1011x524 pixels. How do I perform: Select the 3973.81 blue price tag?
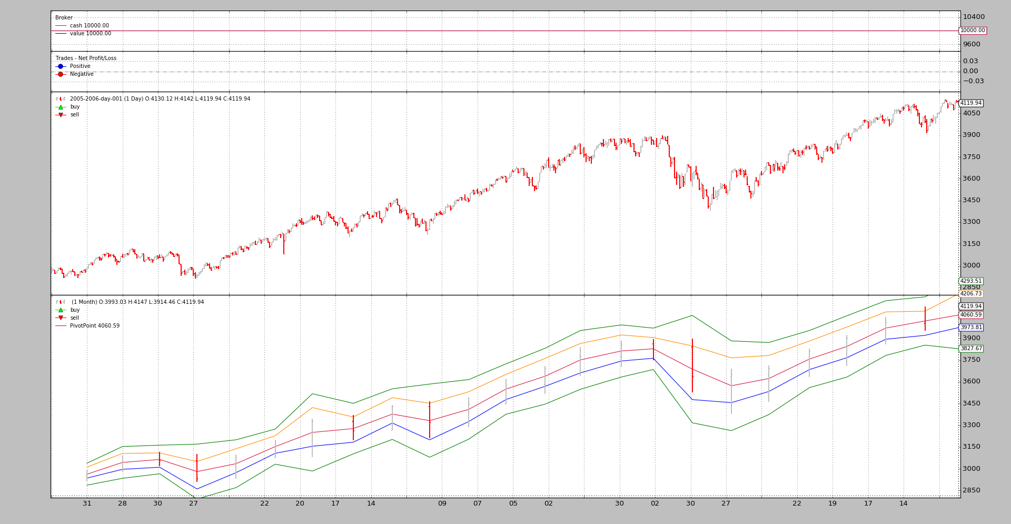971,328
